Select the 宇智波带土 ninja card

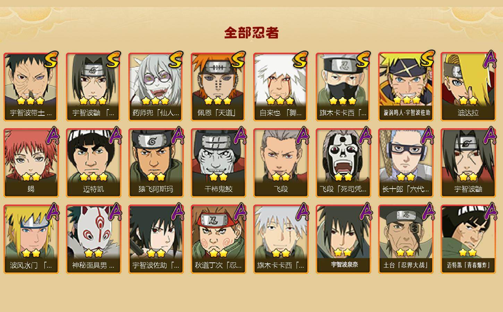31,87
